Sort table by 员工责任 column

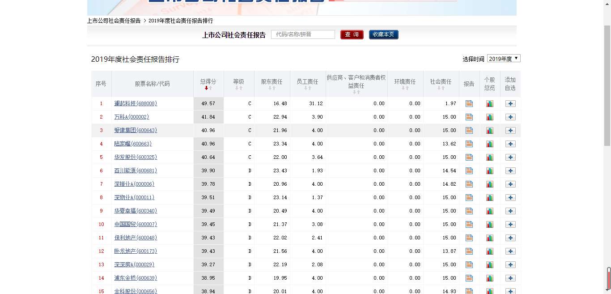point(307,84)
